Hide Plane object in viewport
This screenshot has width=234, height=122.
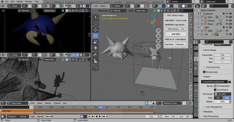(227, 24)
